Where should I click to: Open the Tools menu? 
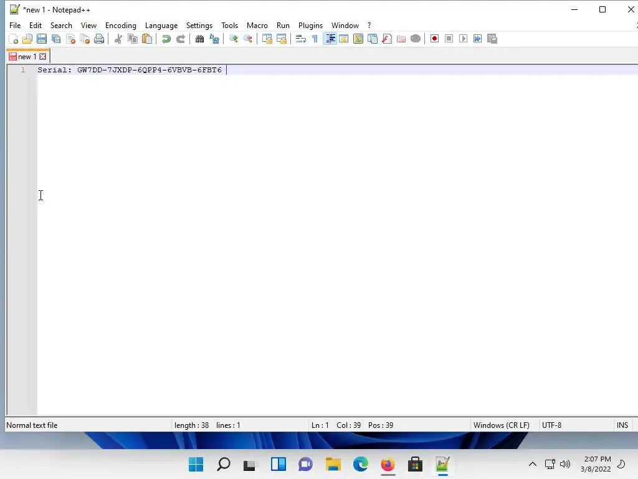tap(229, 25)
